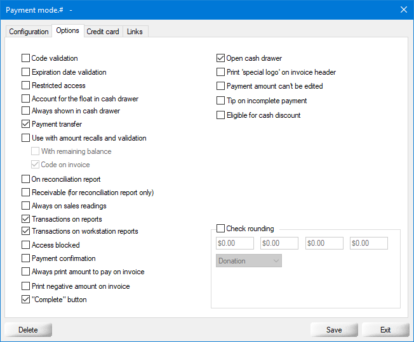Uncheck the Payment transfer option
The width and height of the screenshot is (414, 342).
[x=26, y=124]
